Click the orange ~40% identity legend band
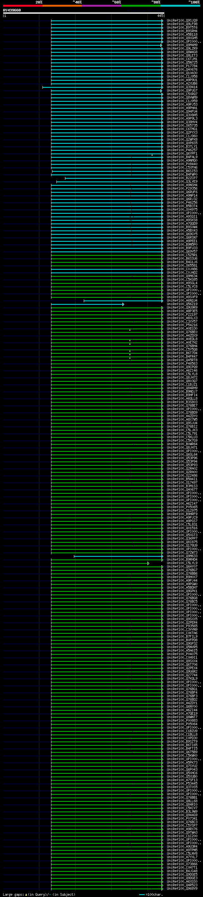203x897 pixels. (62, 6)
